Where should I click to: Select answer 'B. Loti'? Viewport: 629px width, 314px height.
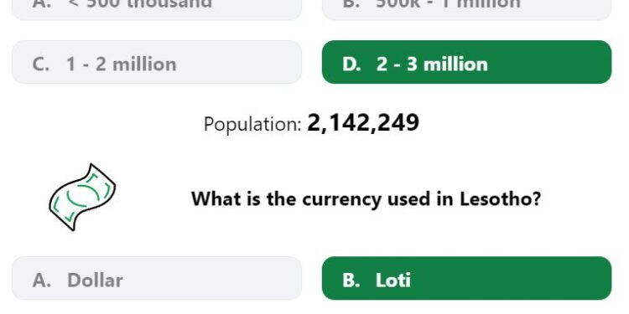pos(466,278)
